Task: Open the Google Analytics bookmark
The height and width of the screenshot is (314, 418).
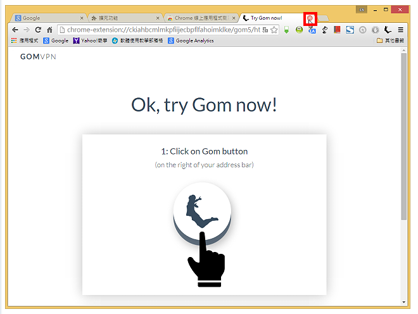Action: [x=191, y=41]
